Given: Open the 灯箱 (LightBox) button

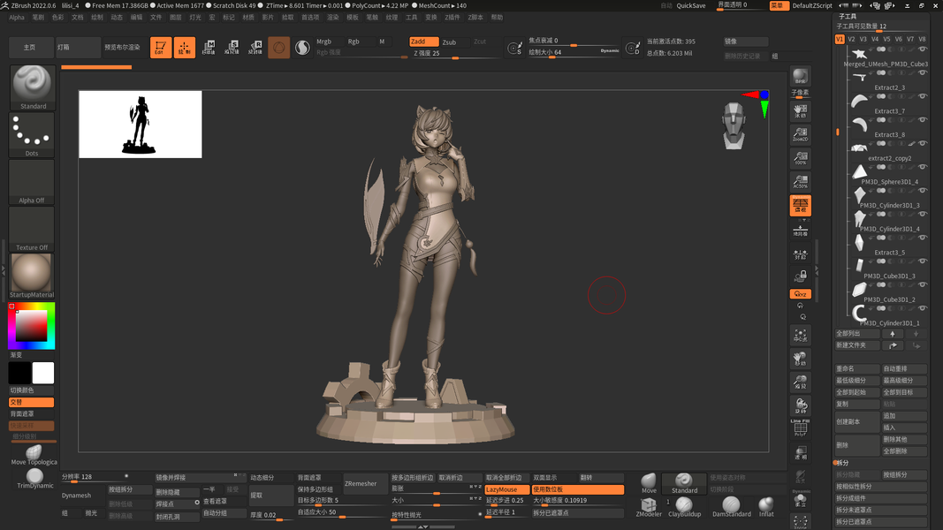Looking at the screenshot, I should tap(78, 48).
